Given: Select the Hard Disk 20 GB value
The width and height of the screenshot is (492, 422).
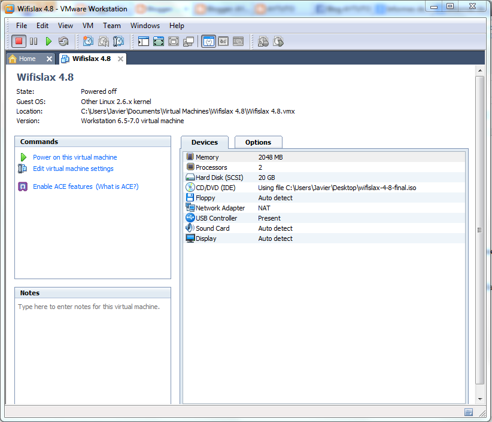Looking at the screenshot, I should tap(267, 178).
